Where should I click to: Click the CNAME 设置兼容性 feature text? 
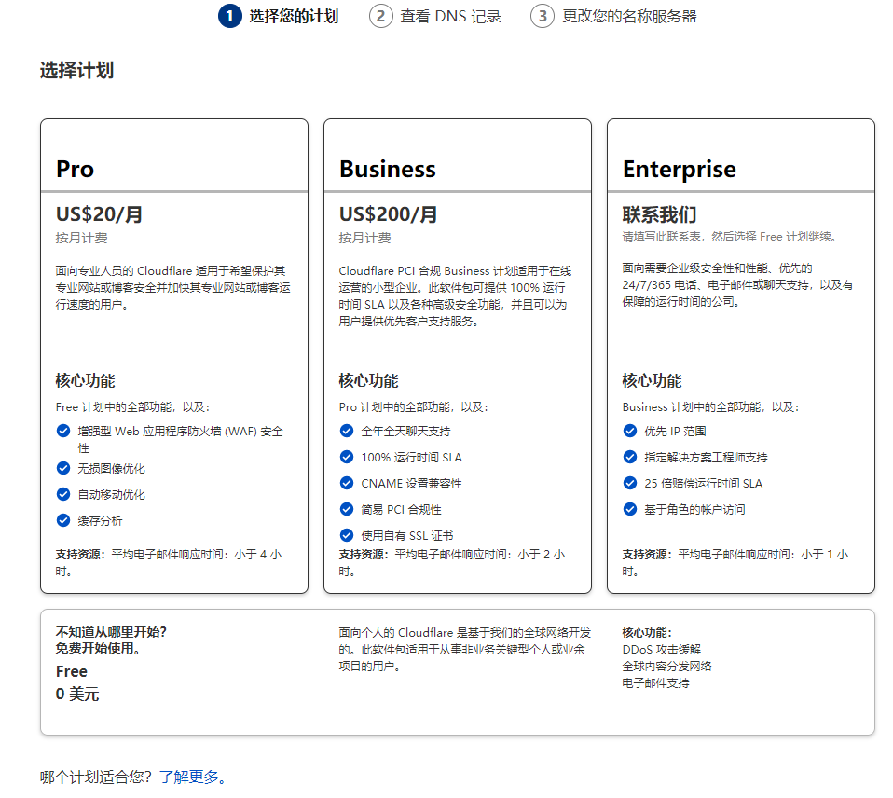[x=411, y=484]
